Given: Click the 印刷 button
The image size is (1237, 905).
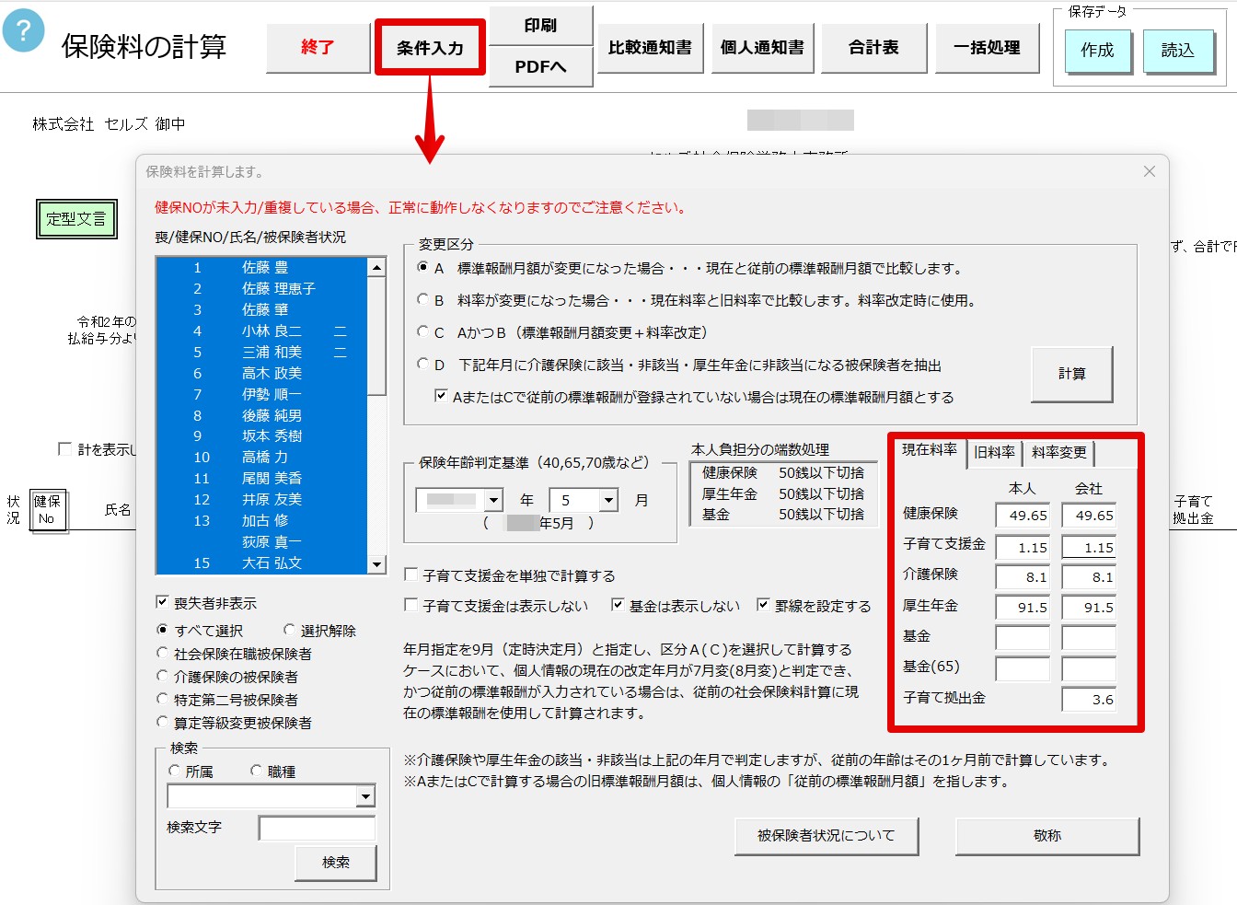Looking at the screenshot, I should 540,25.
